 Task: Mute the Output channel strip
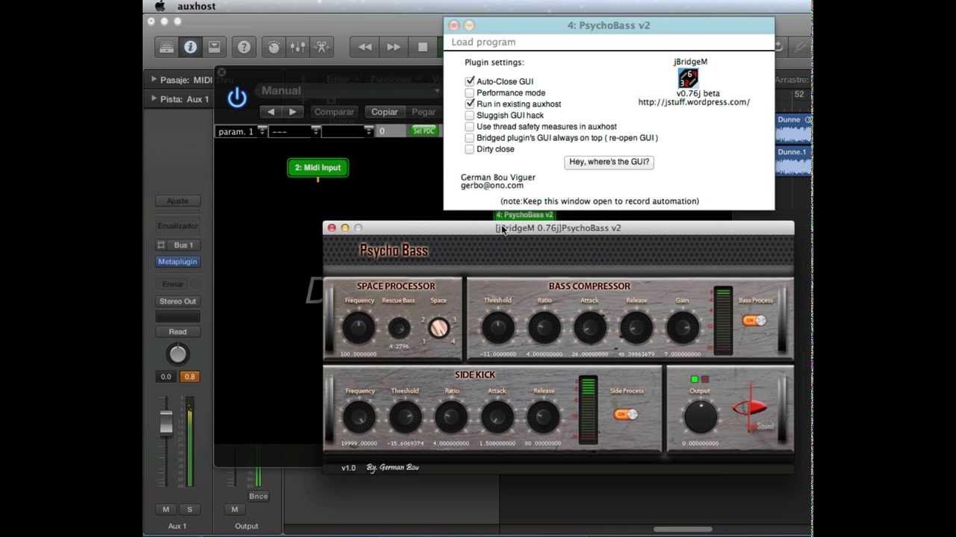[x=235, y=509]
